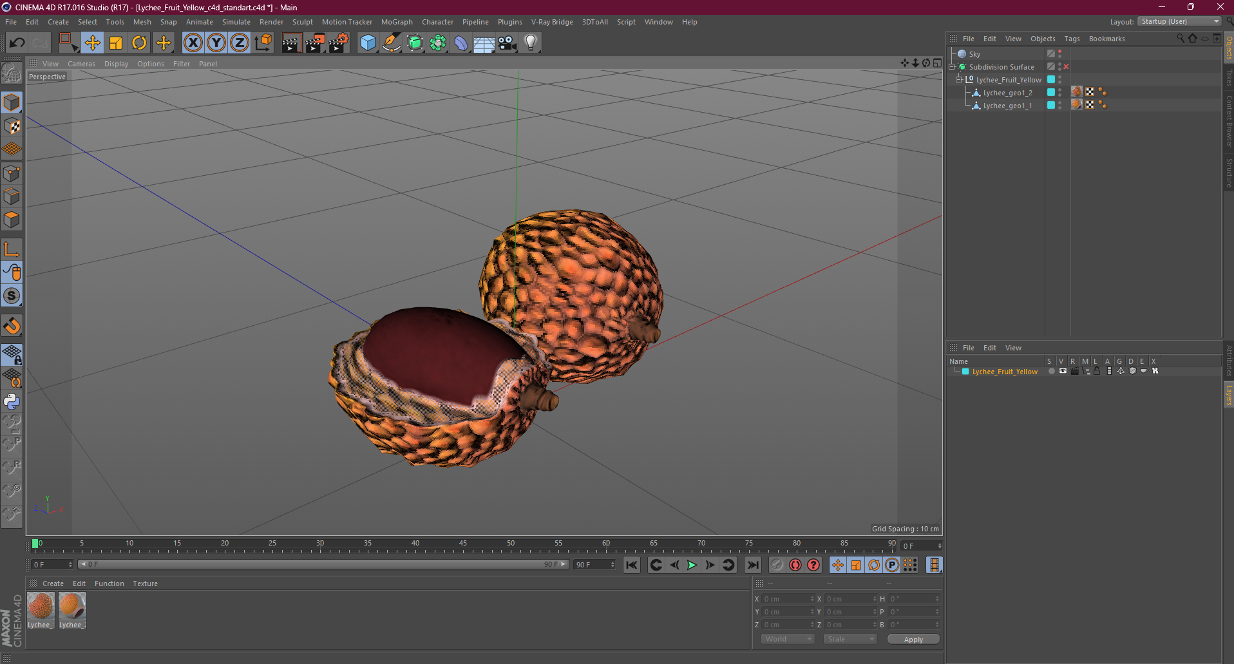
Task: Open the Deformer bend icon
Action: click(x=461, y=43)
